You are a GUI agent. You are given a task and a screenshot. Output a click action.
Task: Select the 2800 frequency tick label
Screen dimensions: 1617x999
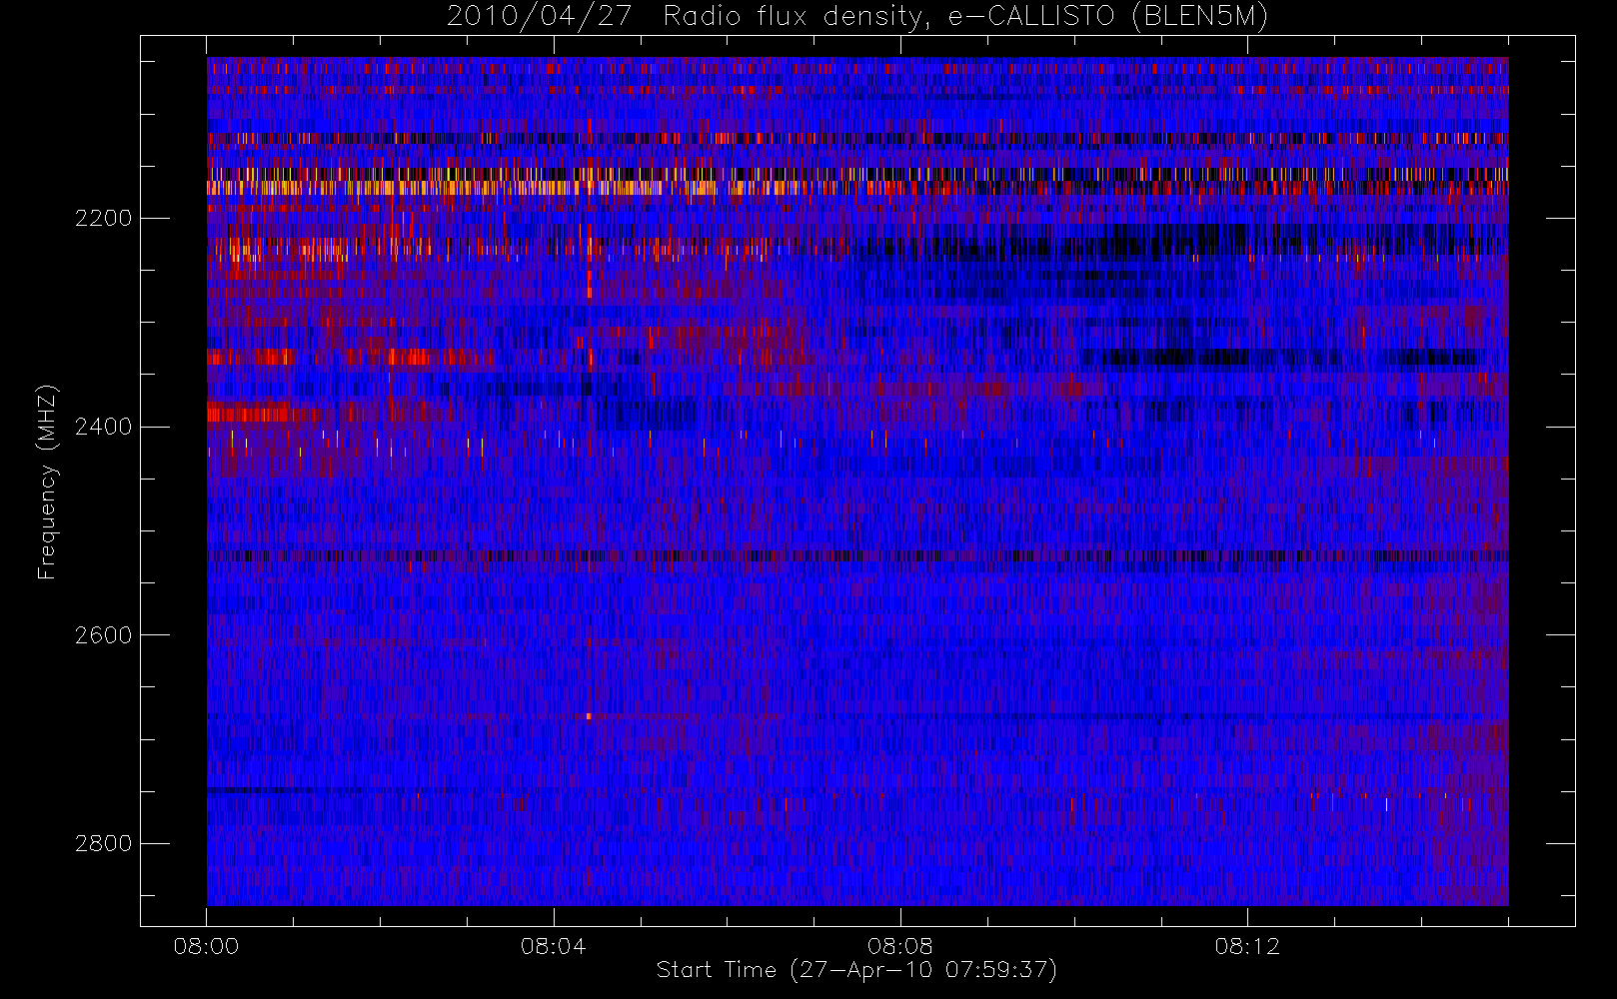(103, 843)
